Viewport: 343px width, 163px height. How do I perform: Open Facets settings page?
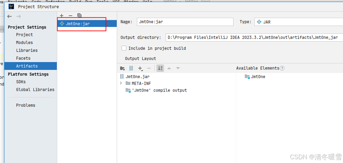(x=23, y=58)
